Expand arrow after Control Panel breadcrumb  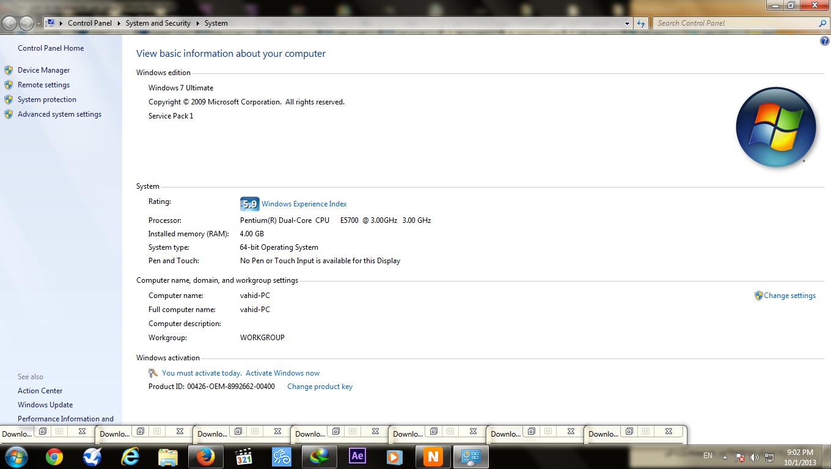point(119,23)
